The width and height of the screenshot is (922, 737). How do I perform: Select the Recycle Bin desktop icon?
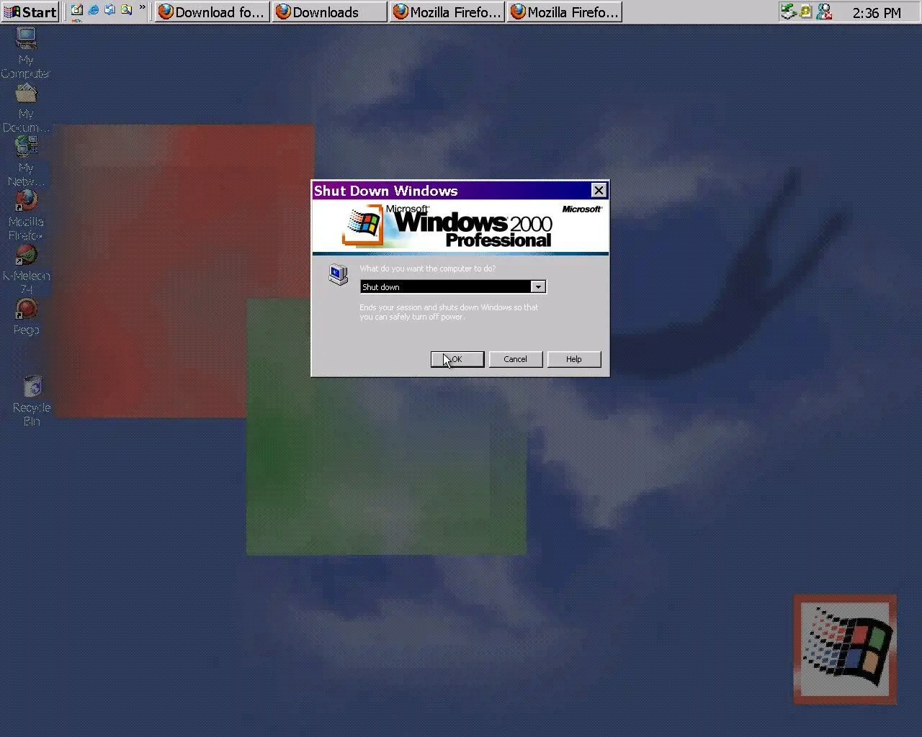[x=32, y=387]
